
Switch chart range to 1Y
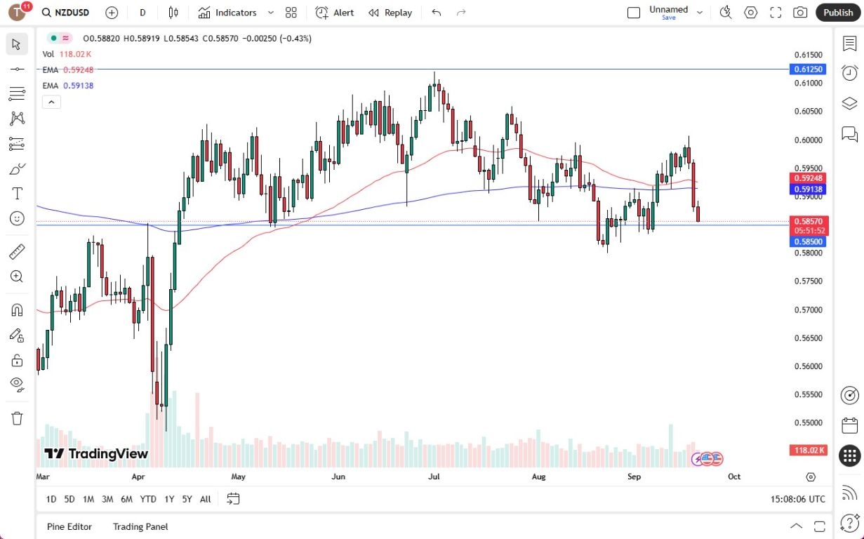click(168, 499)
